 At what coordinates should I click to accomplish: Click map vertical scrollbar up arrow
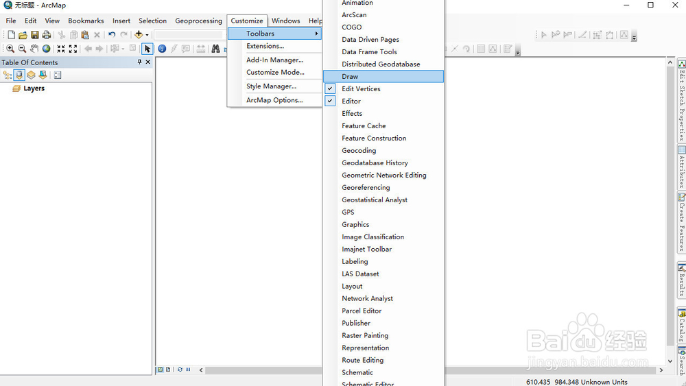670,62
